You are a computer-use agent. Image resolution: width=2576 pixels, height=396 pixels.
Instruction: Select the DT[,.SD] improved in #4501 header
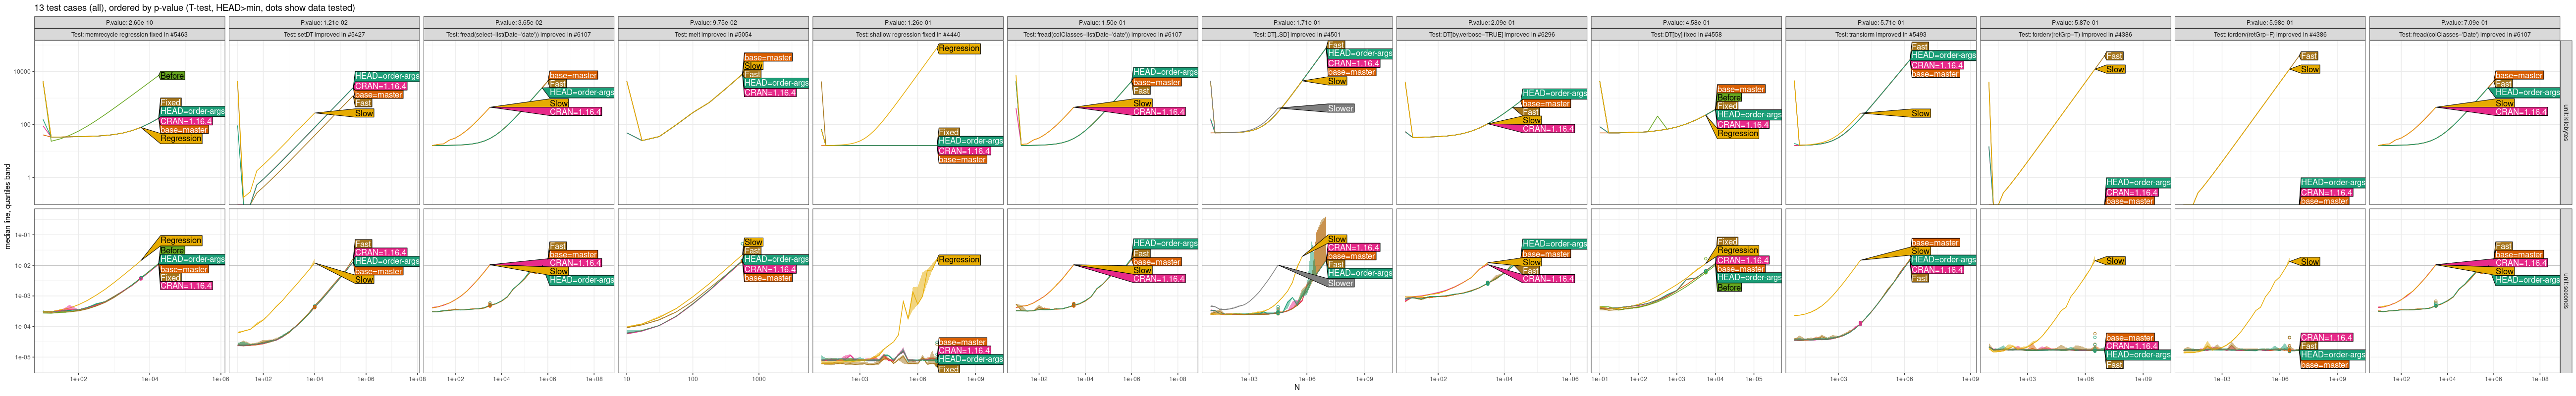coord(1296,35)
